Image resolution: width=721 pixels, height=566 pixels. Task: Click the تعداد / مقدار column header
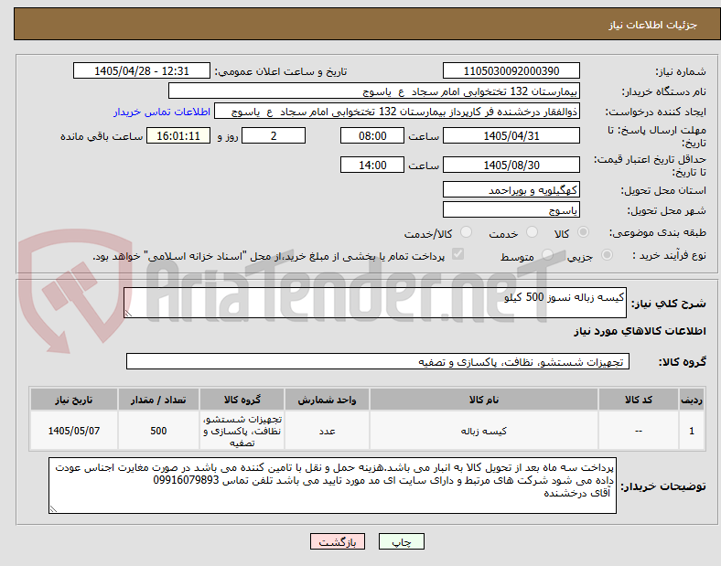158,400
